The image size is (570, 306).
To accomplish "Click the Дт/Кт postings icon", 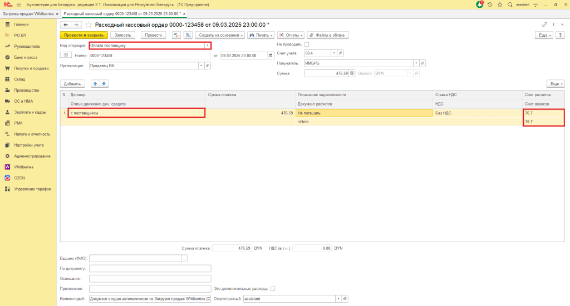I will click(x=176, y=35).
